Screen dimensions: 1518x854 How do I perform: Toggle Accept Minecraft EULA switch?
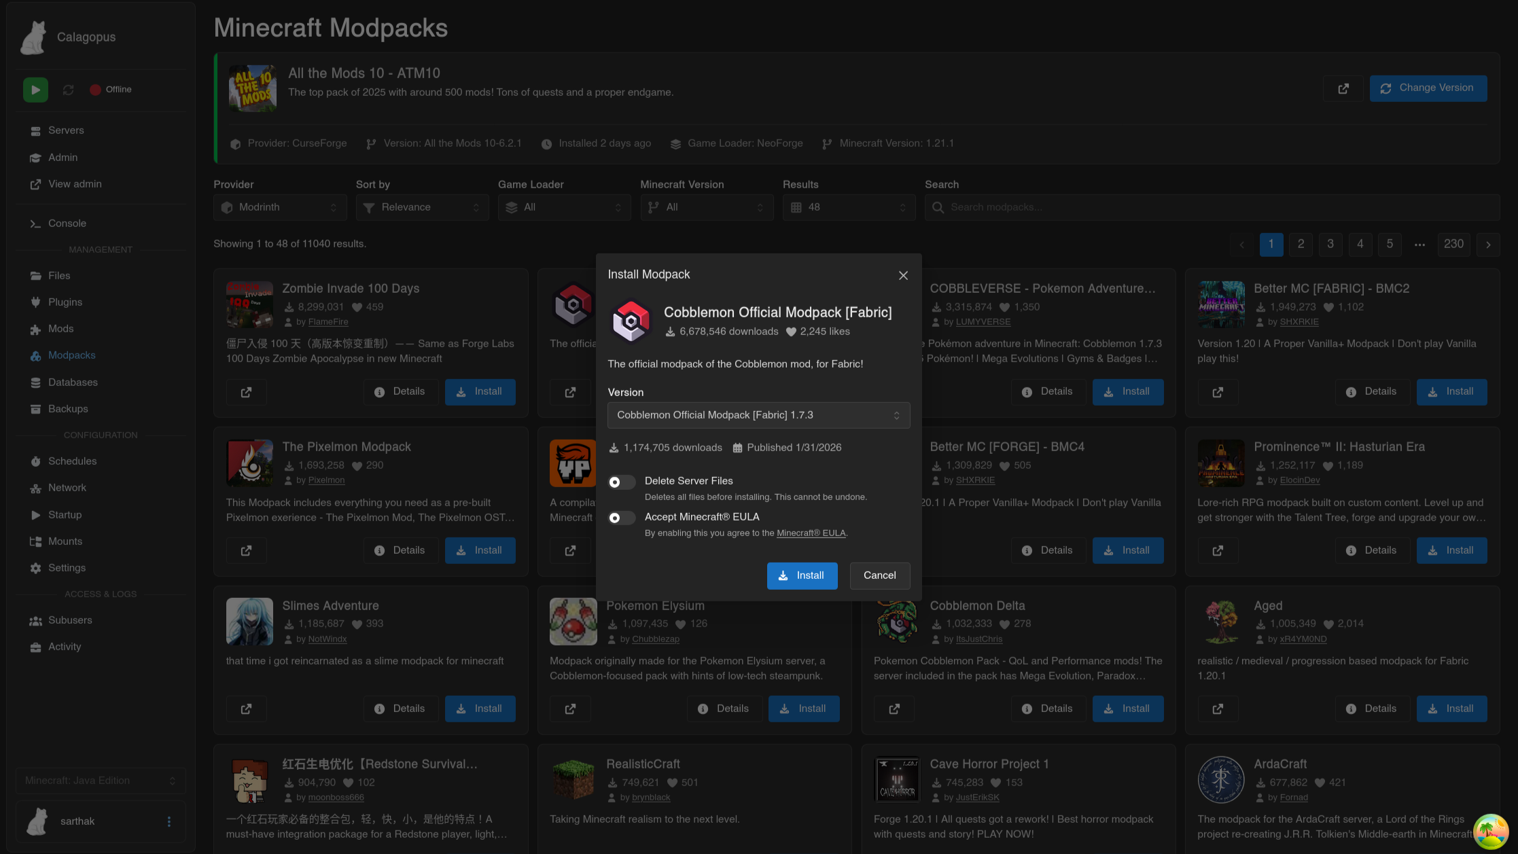point(621,518)
